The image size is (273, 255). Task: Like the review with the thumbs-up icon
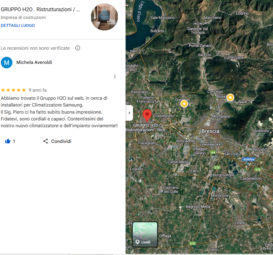point(8,141)
